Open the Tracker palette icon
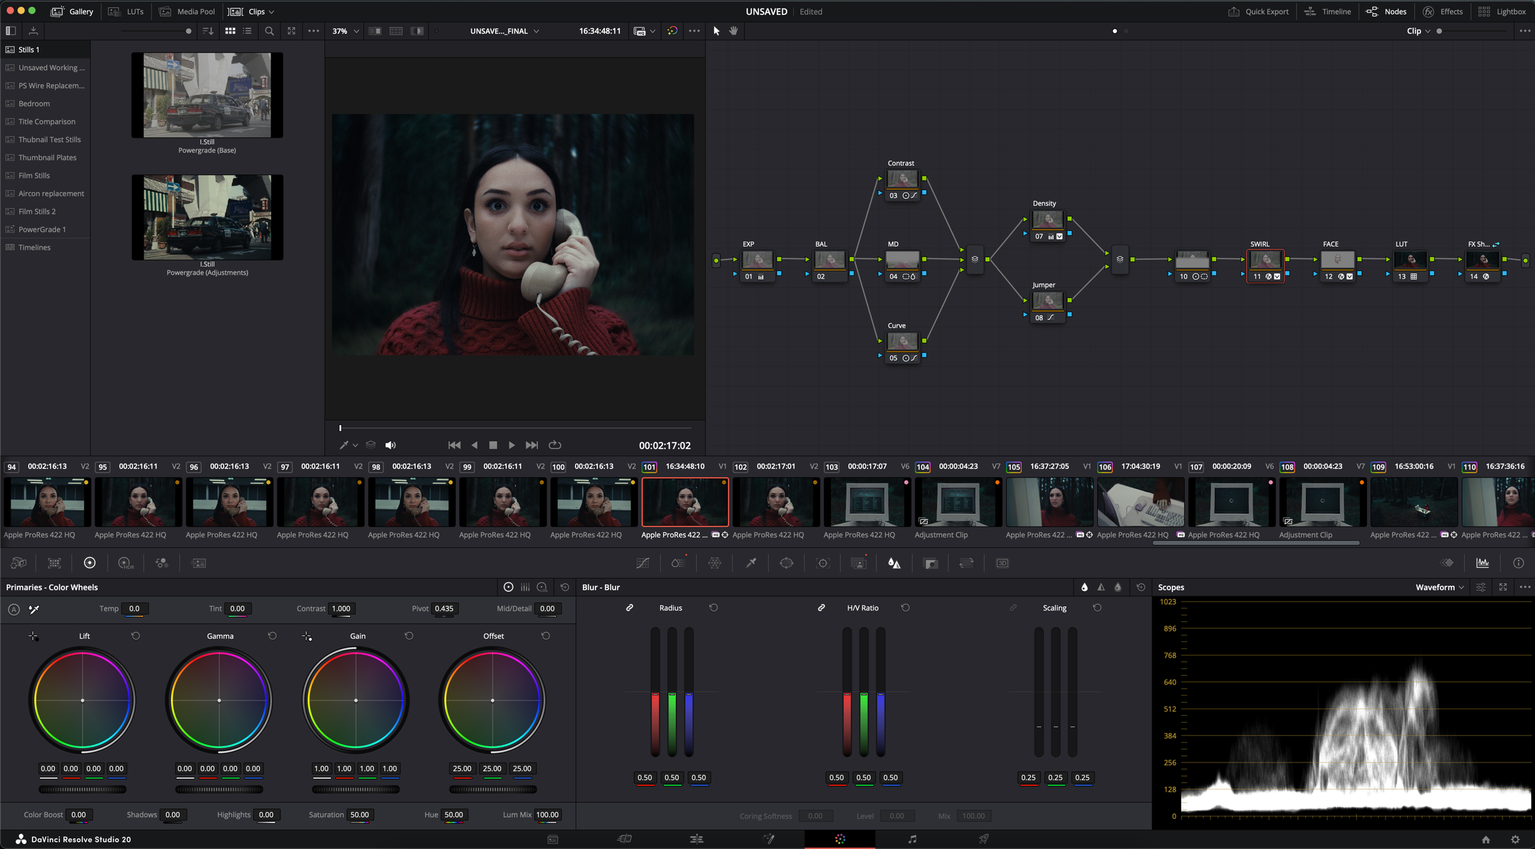The image size is (1535, 849). click(823, 563)
